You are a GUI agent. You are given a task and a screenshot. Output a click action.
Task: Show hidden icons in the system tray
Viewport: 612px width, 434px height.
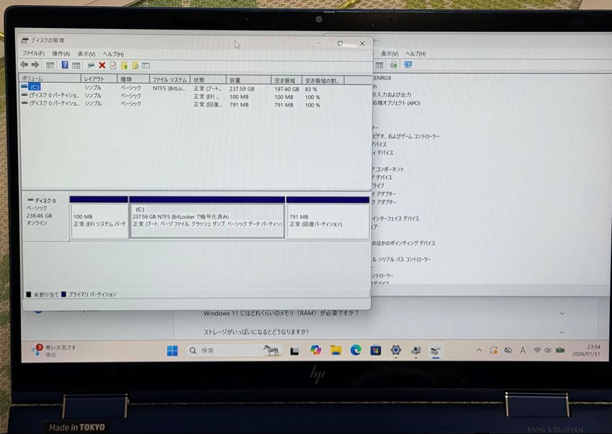[x=479, y=350]
